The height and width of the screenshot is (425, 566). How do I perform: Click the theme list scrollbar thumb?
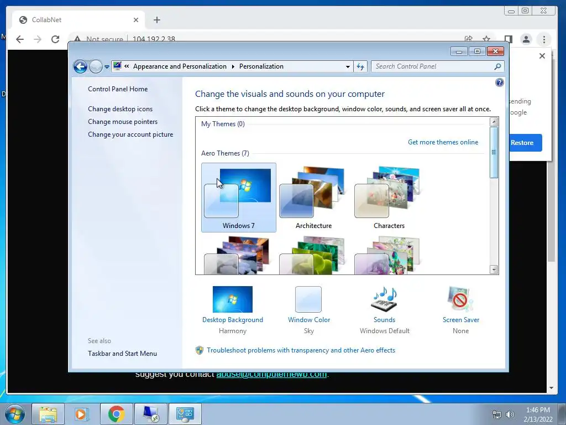pos(494,152)
